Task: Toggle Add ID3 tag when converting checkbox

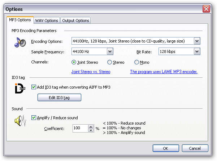Action: pyautogui.click(x=34, y=87)
